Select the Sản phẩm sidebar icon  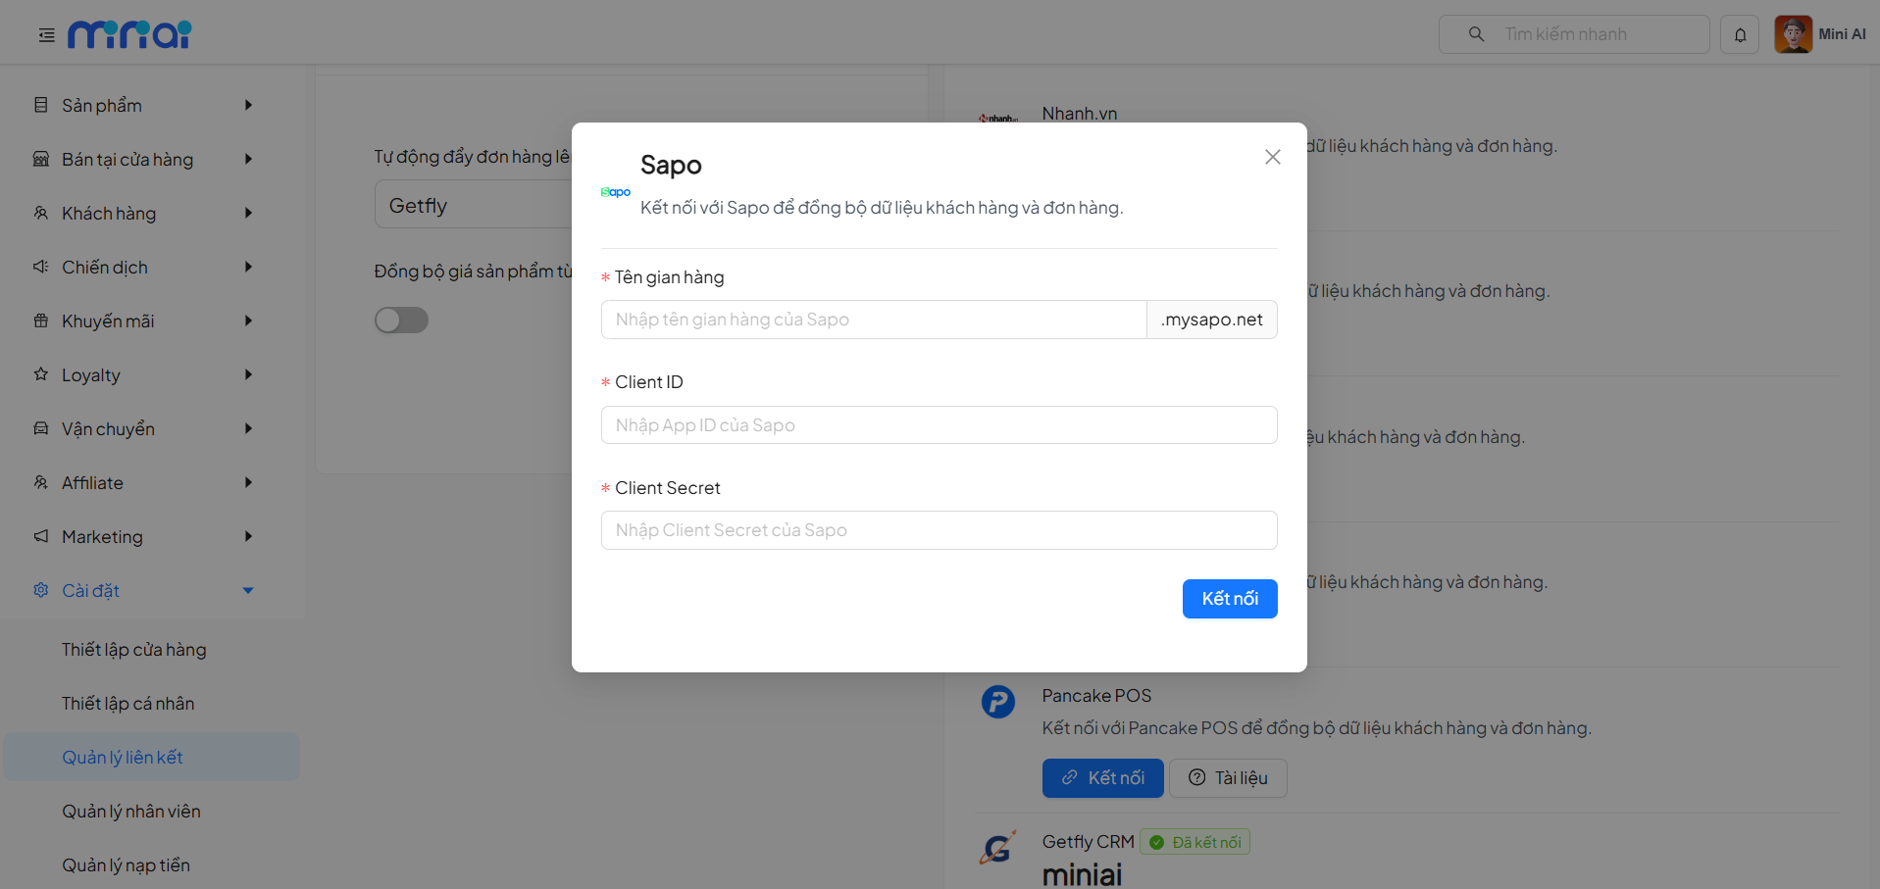click(x=40, y=105)
